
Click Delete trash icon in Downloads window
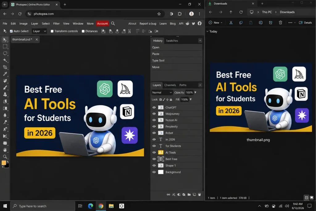coord(280,23)
